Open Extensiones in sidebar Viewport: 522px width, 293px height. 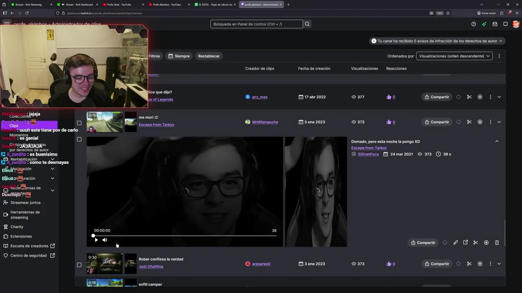point(21,236)
